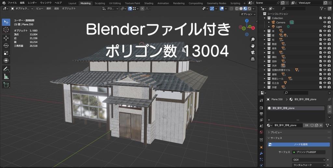Open the Particle properties tab

tap(261, 160)
